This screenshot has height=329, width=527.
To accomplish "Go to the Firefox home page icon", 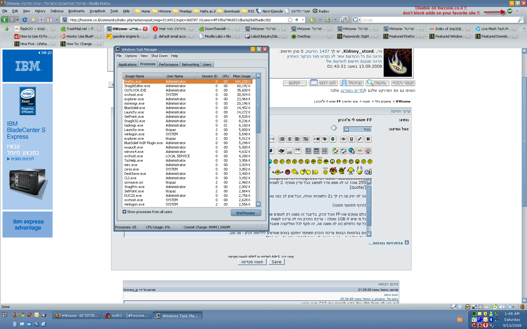I will [x=33, y=20].
